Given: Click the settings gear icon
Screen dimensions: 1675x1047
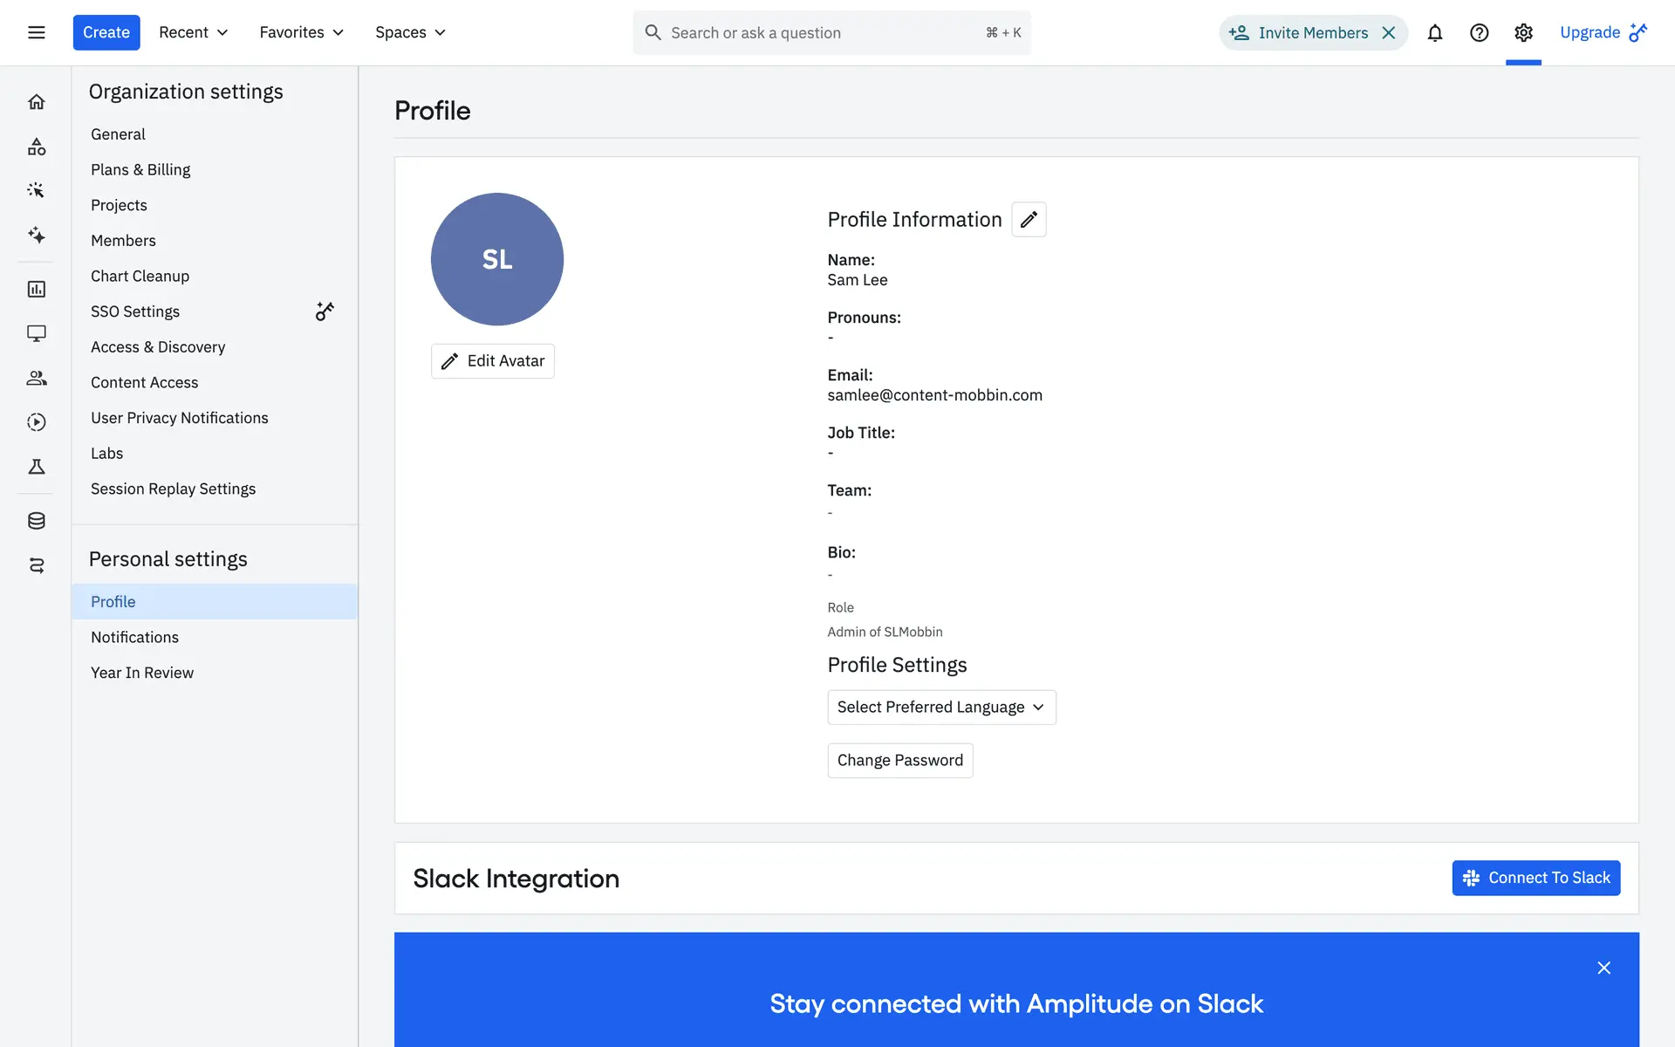Looking at the screenshot, I should pyautogui.click(x=1523, y=32).
